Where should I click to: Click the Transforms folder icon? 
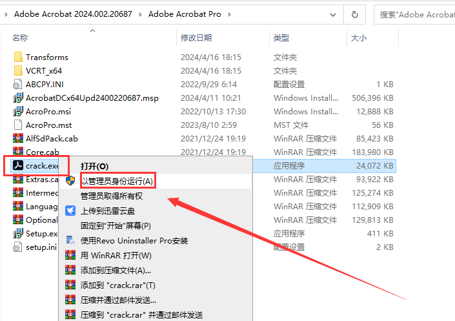tap(18, 57)
